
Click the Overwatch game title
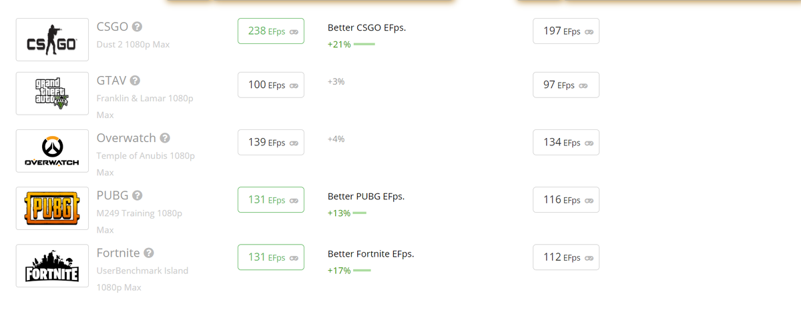126,138
